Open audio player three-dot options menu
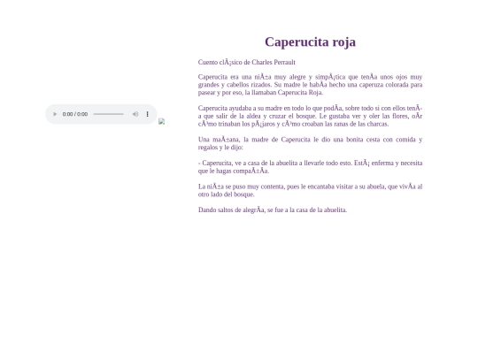The image size is (478, 358). (148, 114)
